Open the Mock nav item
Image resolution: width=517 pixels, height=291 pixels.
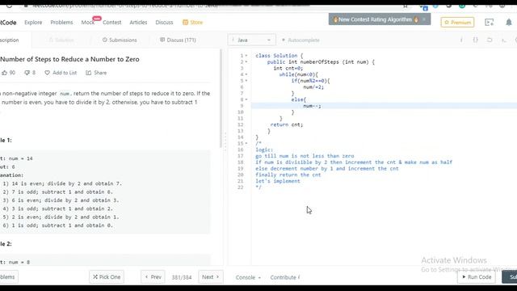click(88, 23)
